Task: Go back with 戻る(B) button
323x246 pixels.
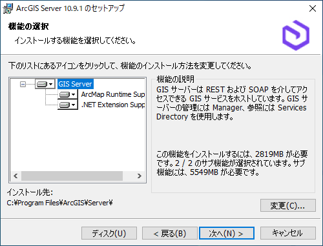Action: [170, 233]
